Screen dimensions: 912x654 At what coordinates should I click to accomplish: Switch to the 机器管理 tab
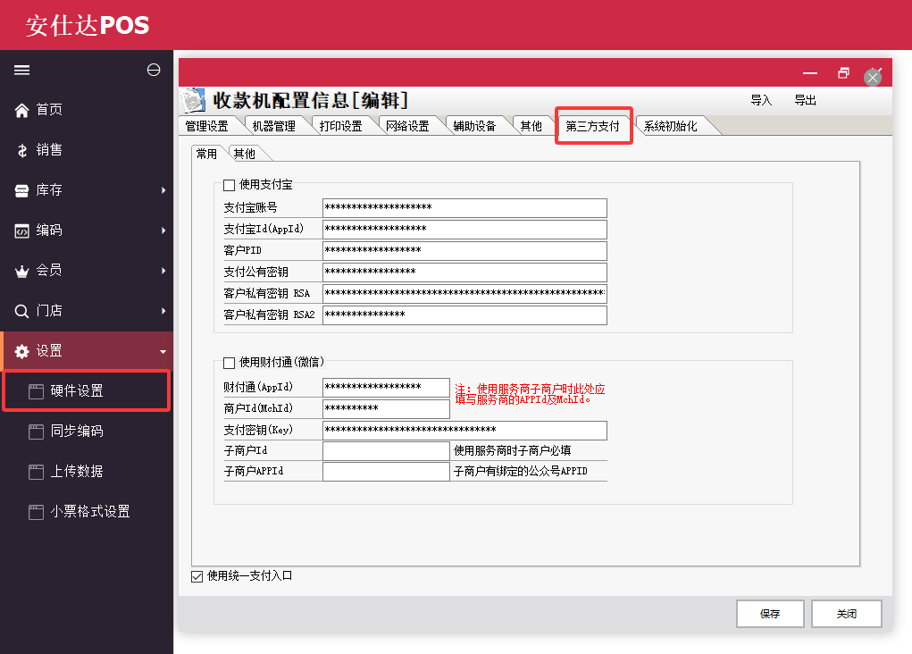tap(274, 126)
